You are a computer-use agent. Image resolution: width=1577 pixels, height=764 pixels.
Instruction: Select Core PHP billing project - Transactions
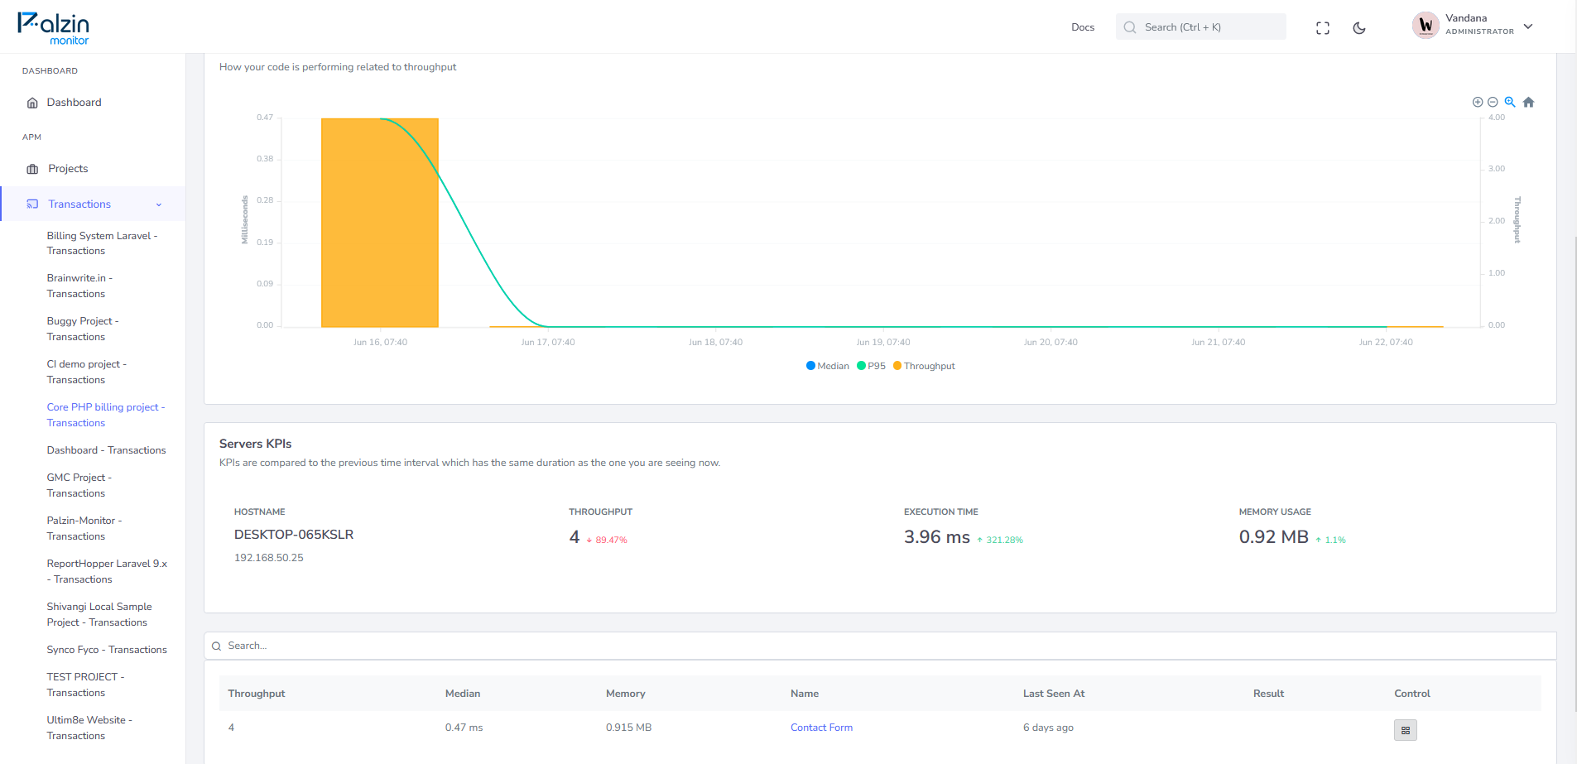point(106,415)
